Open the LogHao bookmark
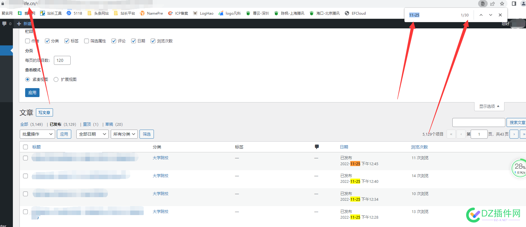 point(203,13)
